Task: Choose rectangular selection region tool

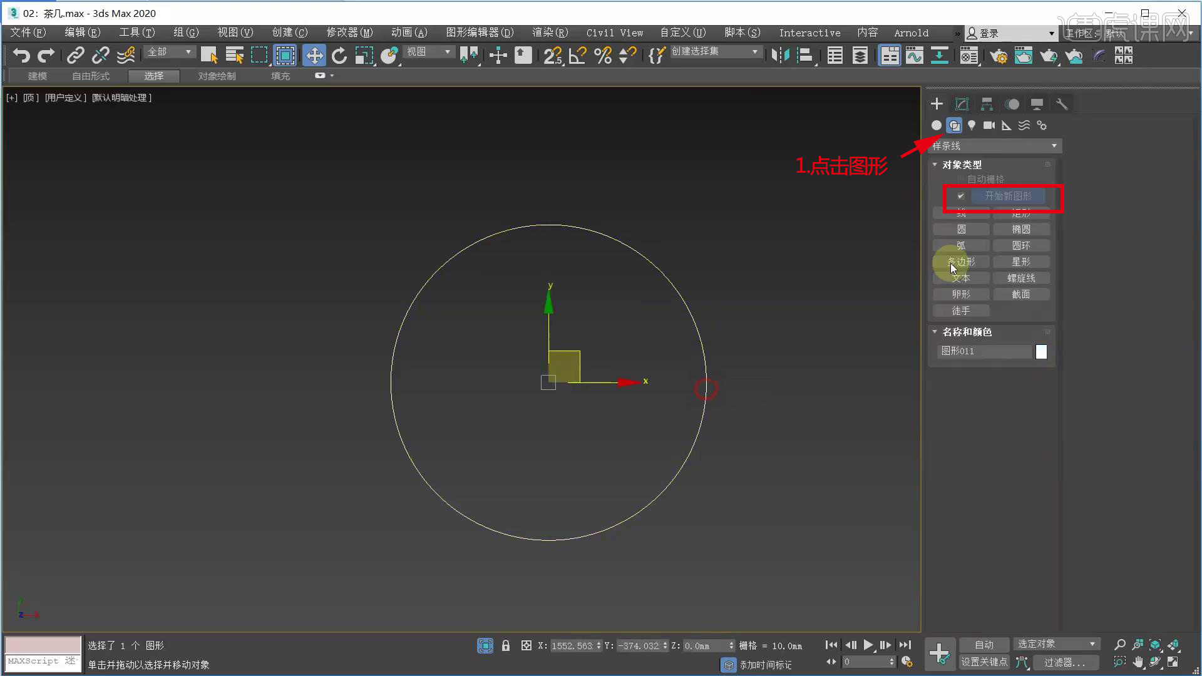Action: [x=259, y=56]
